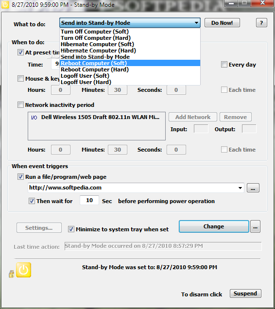Click the Do Now! button

(222, 23)
